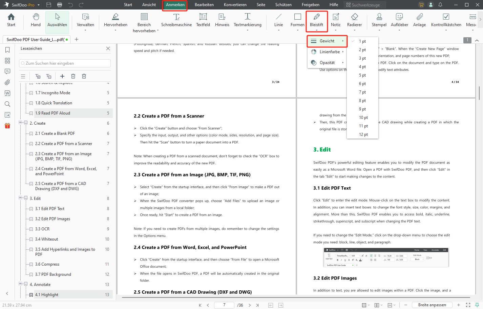Go to Start home icon in ribbon
Viewport: 483px width, 309px height.
click(11, 20)
